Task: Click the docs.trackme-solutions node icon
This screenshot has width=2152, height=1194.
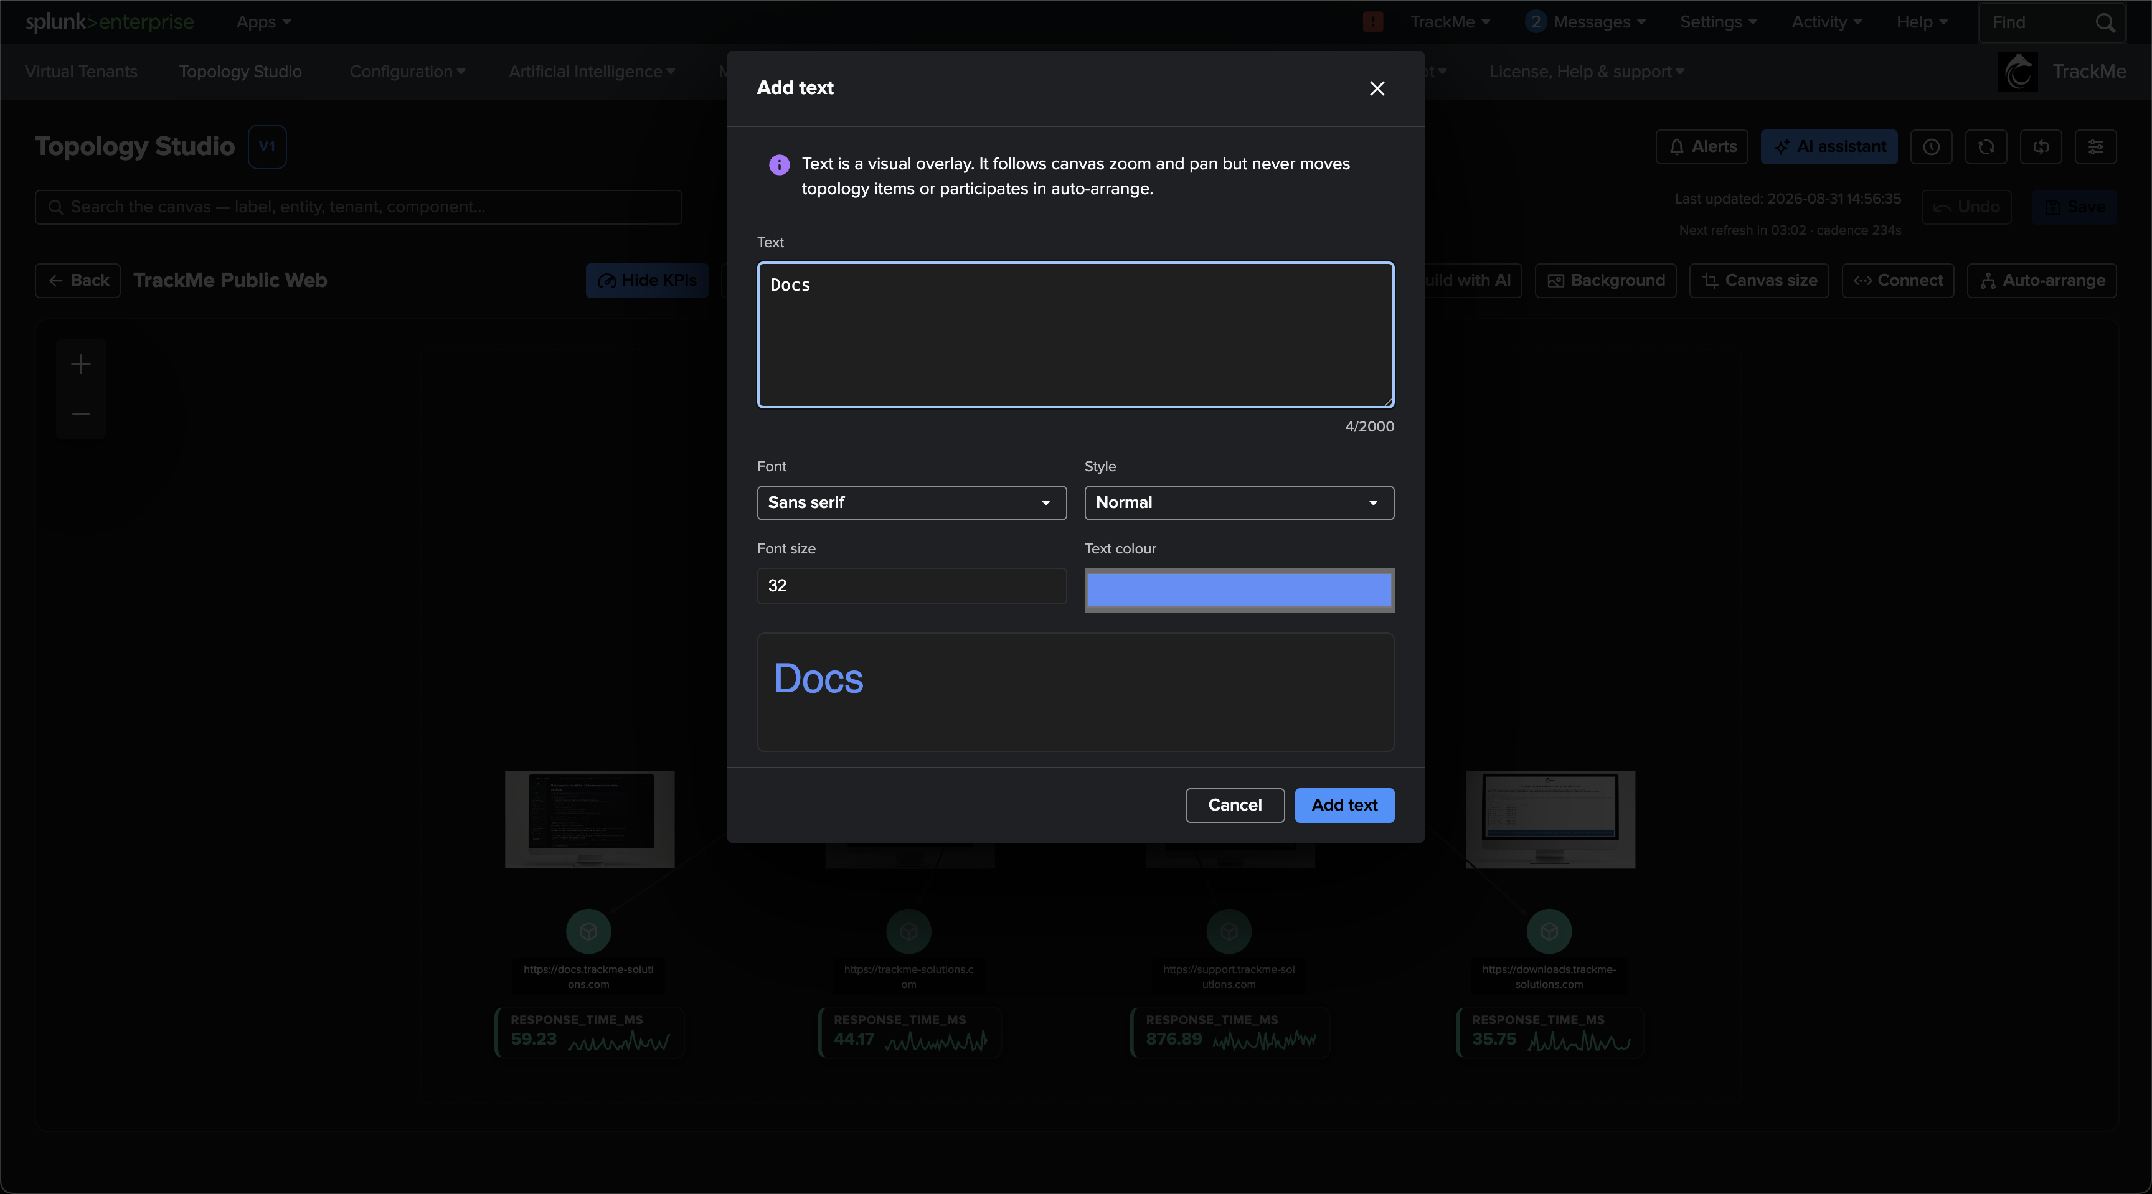Action: [588, 931]
